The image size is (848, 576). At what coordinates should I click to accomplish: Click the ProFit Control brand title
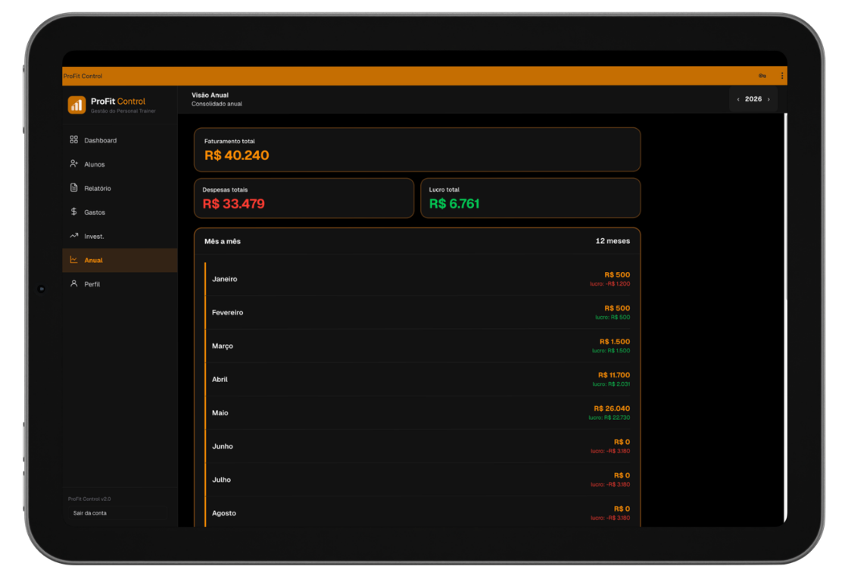click(118, 102)
